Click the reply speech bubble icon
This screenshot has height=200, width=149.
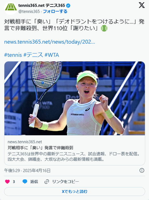25,182
